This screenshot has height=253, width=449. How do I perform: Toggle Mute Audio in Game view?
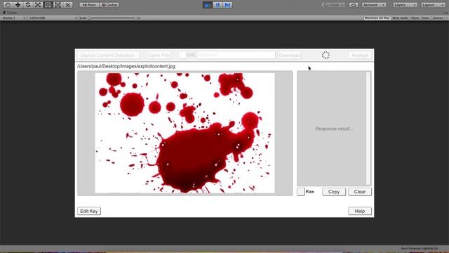coord(400,18)
